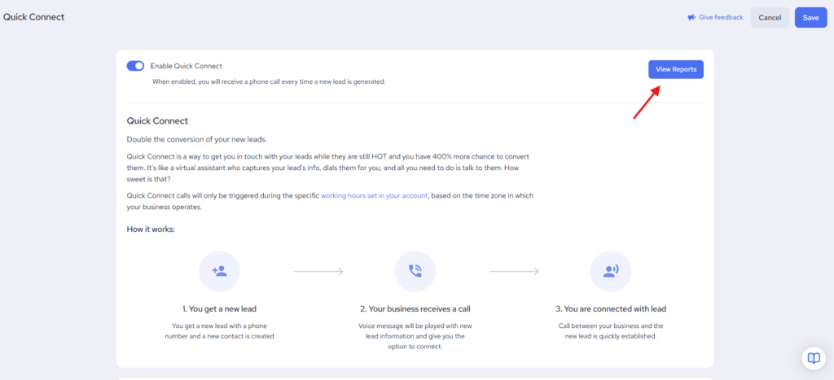Click the arrow between steps 1 and 2
Viewport: 834px width, 380px height.
[x=318, y=271]
